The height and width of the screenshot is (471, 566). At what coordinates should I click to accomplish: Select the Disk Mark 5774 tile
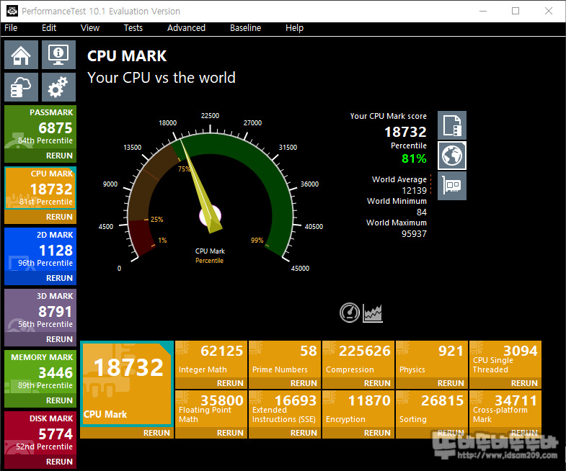tap(40, 433)
